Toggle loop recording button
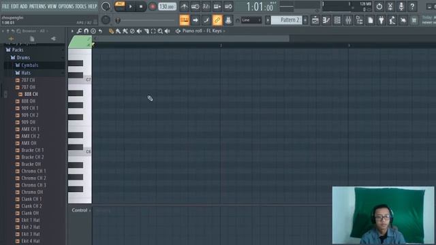The width and height of the screenshot is (436, 245). point(228,6)
